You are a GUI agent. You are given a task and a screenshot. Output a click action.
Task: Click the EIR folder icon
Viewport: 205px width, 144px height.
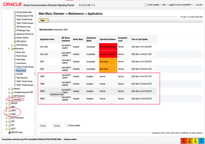click(x=10, y=125)
